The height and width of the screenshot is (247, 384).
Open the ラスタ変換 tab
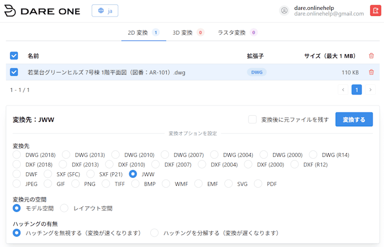(238, 32)
